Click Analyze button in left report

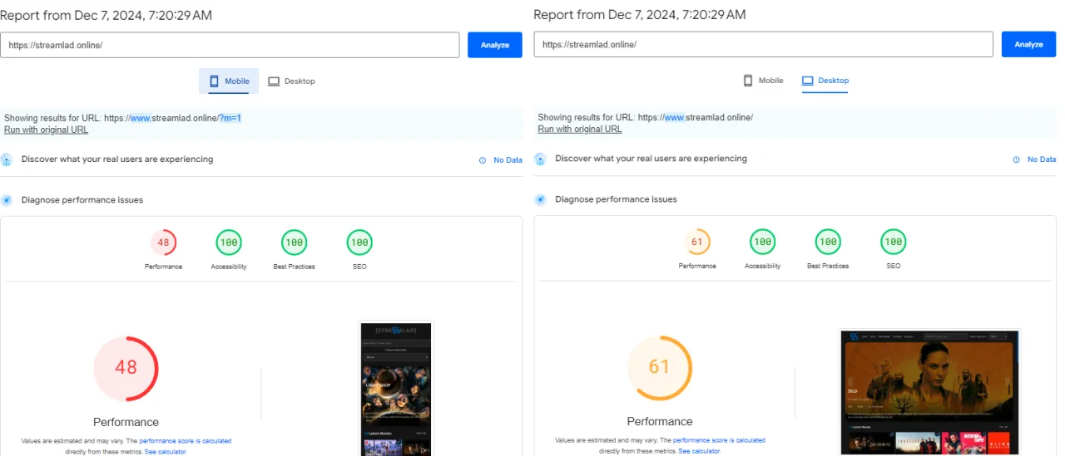pyautogui.click(x=495, y=45)
